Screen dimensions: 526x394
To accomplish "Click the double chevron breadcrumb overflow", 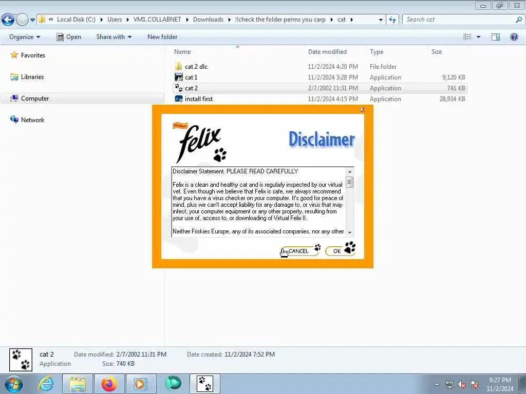I will click(51, 19).
